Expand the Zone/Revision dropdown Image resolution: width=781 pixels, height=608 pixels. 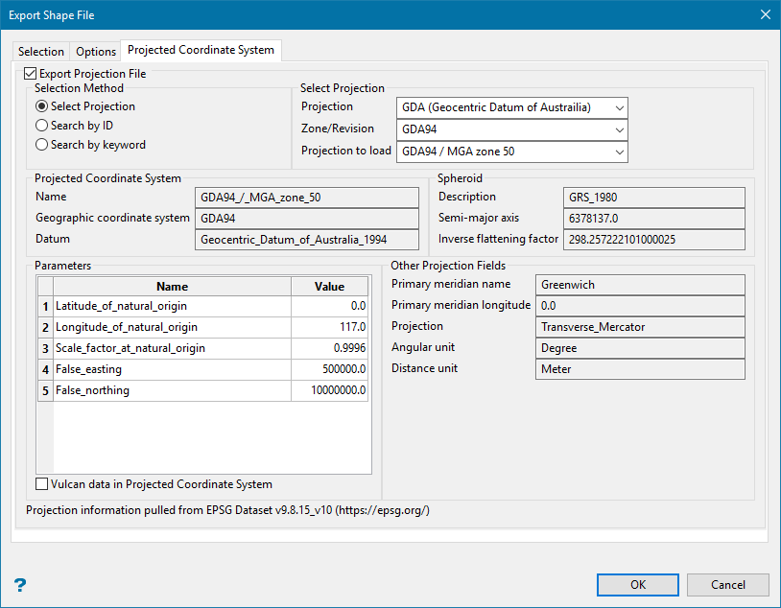[x=511, y=129]
